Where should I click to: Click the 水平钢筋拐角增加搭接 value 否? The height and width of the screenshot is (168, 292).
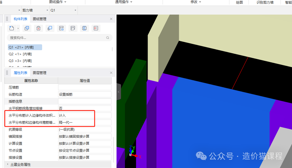[x=85, y=109]
